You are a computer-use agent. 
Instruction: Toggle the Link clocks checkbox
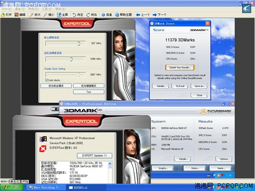tap(47, 80)
